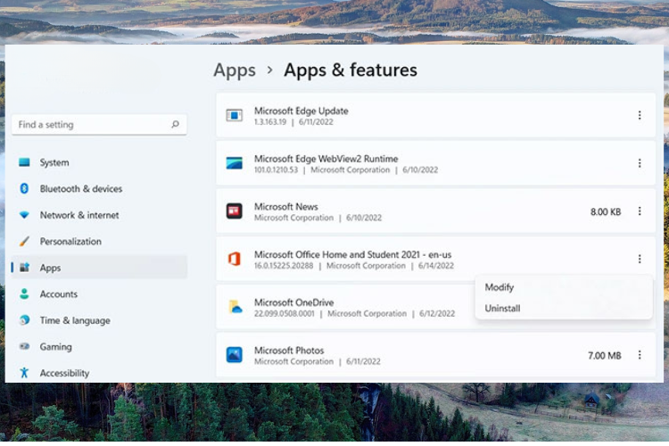Open Bluetooth & devices settings label

pos(81,188)
